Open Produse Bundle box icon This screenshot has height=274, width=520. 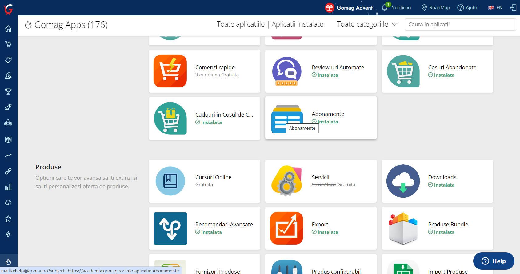coord(403,228)
